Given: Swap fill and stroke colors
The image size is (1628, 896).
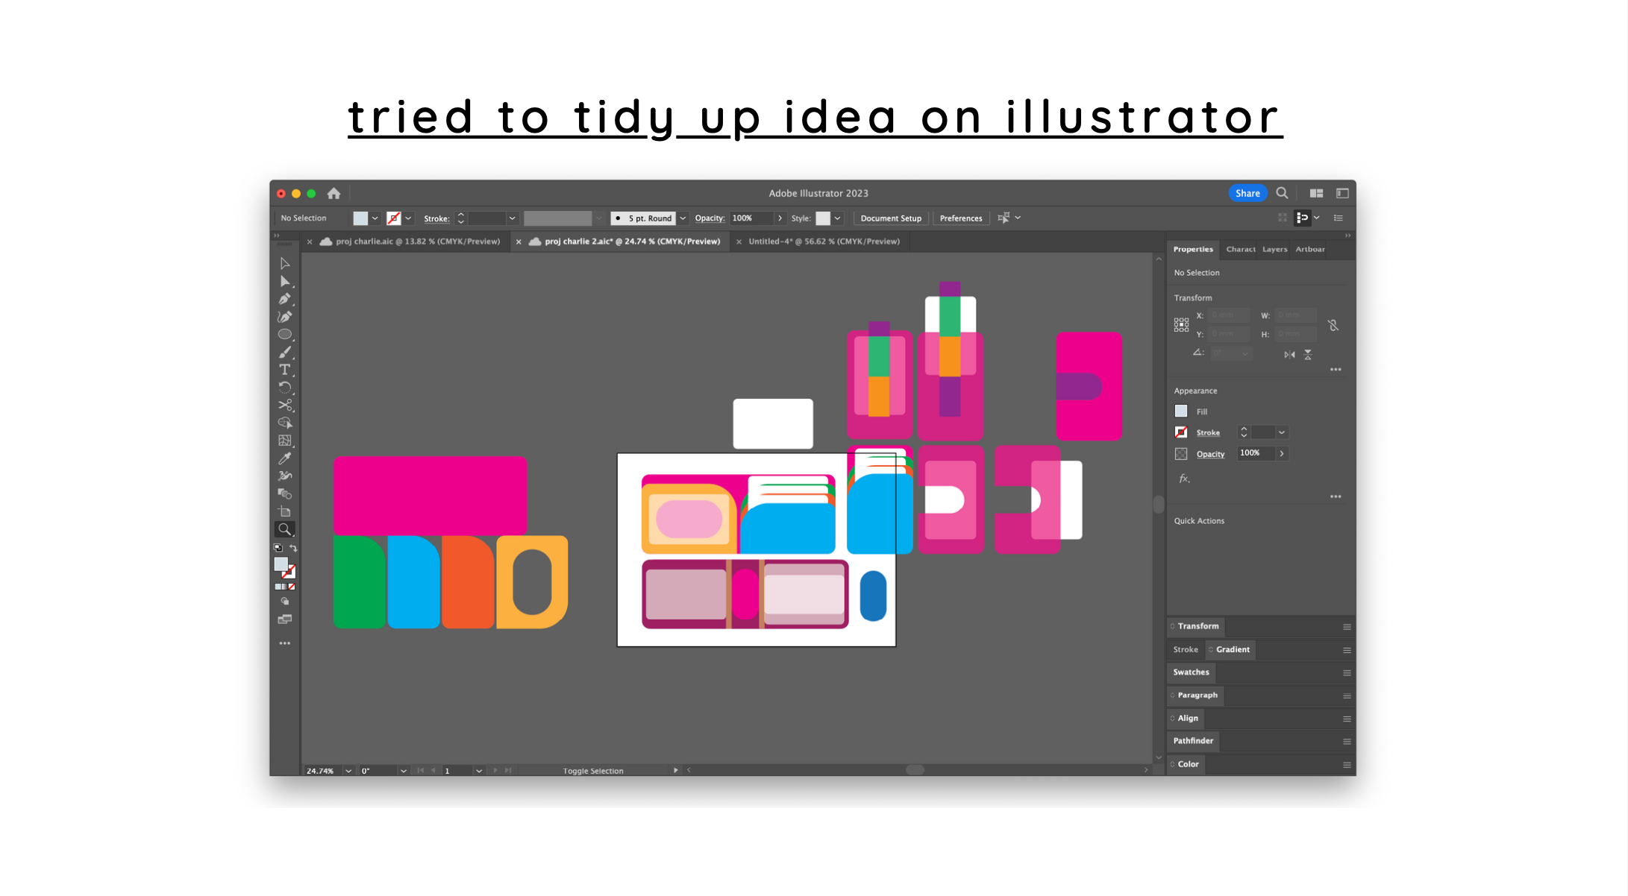Looking at the screenshot, I should (x=293, y=548).
